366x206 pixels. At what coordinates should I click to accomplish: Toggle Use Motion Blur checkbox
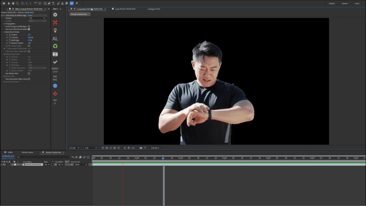(29, 73)
